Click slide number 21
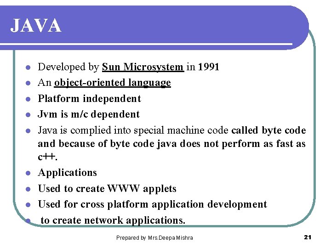The height and width of the screenshot is (248, 331). pos(308,237)
